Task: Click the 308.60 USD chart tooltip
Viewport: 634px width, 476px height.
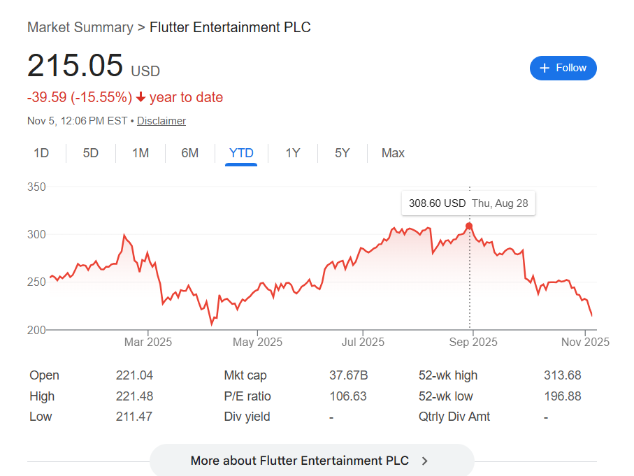Action: point(468,203)
